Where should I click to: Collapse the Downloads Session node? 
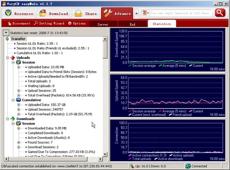[x=13, y=124]
